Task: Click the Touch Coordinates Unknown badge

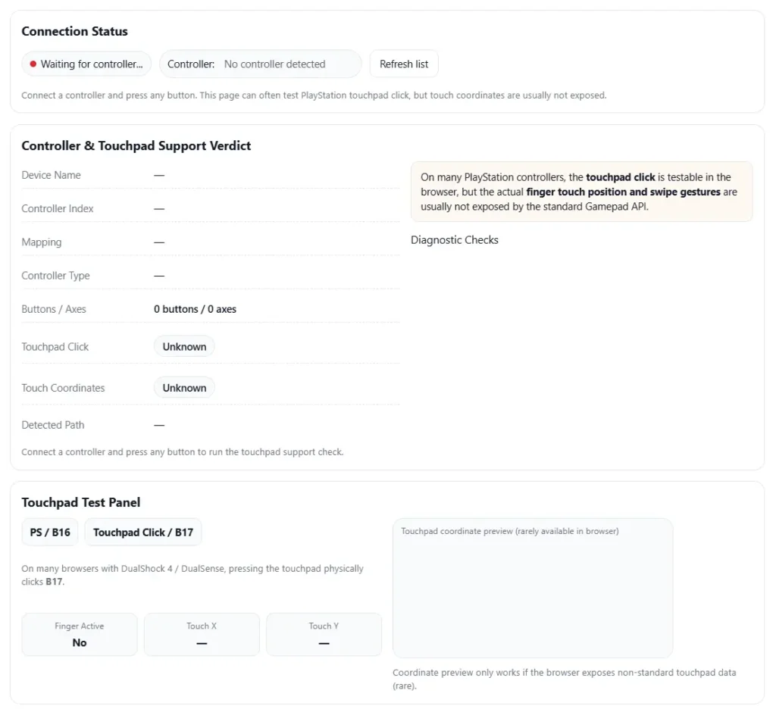Action: pyautogui.click(x=184, y=388)
